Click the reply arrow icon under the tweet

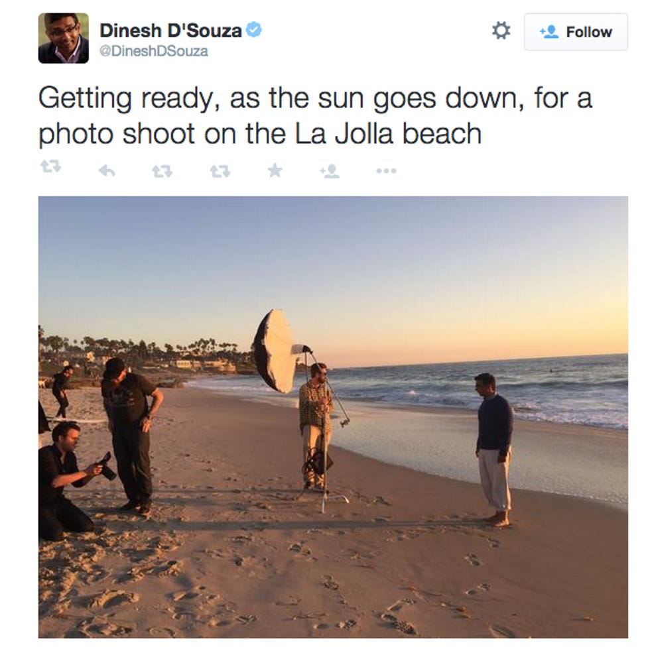coord(107,170)
